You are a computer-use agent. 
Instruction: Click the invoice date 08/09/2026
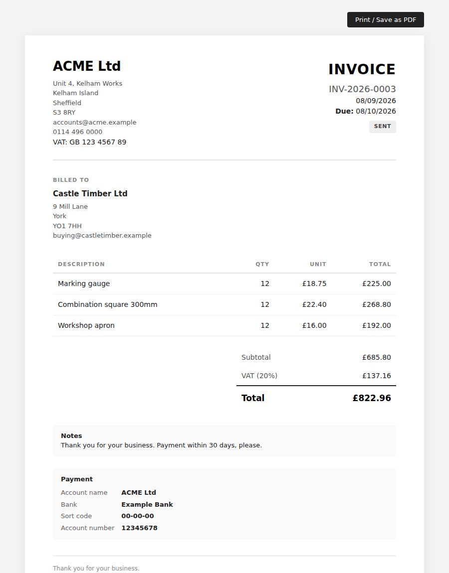(x=376, y=101)
